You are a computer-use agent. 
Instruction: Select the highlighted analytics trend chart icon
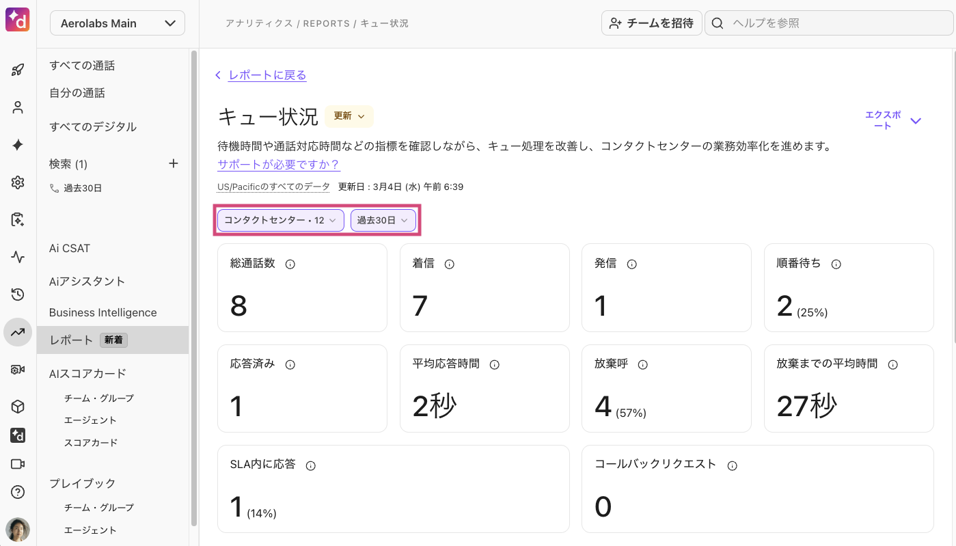click(x=17, y=332)
